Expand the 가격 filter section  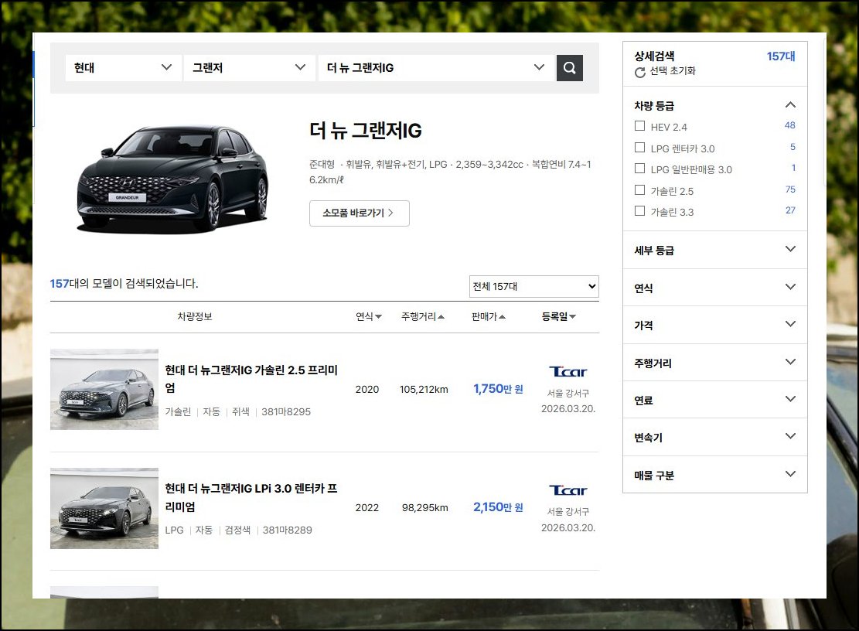[x=715, y=325]
